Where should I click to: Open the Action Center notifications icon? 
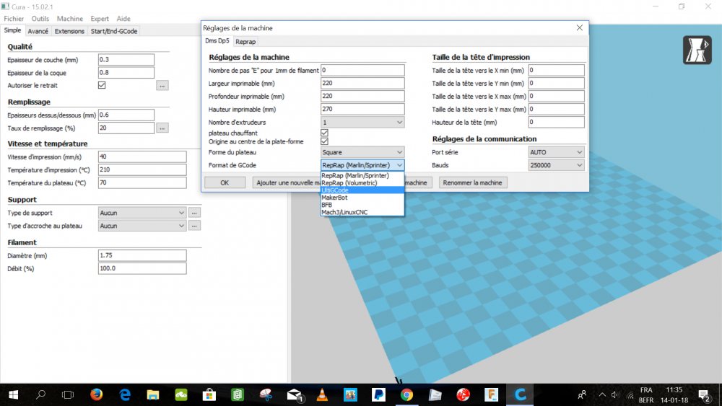(x=703, y=395)
